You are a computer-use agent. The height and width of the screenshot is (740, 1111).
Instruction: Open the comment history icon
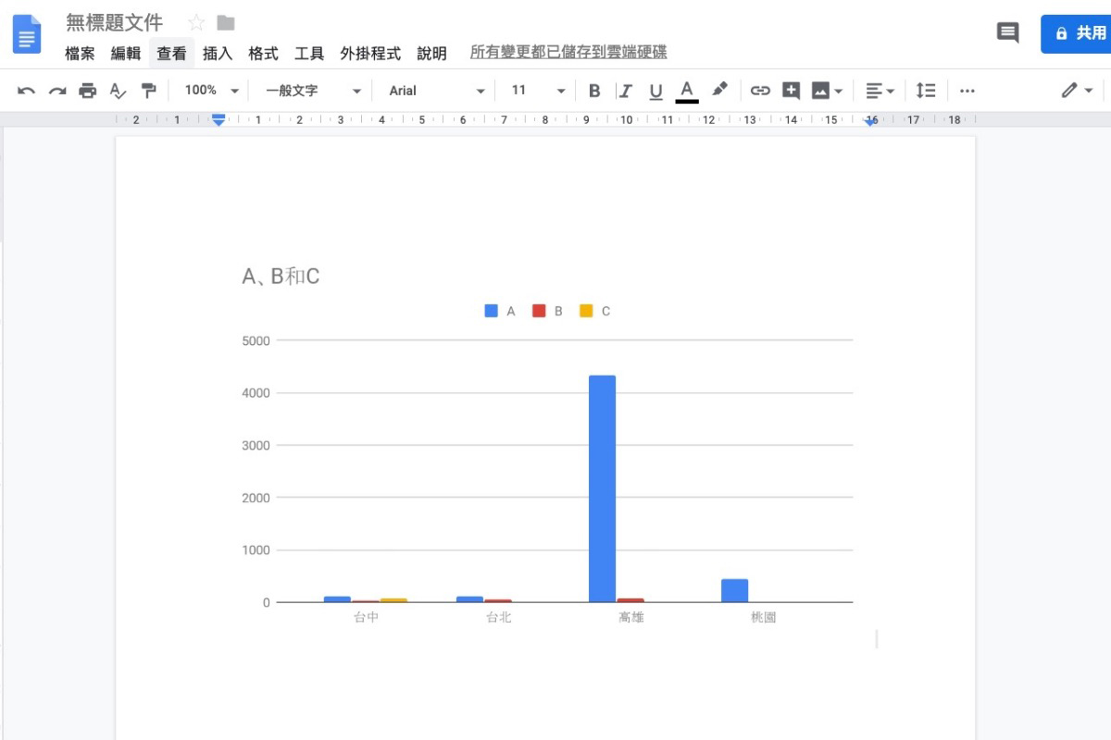click(1006, 32)
